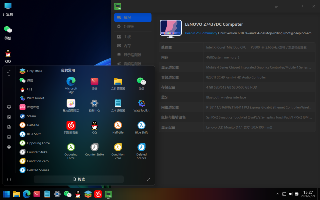Launch 终端 from the start menu favorites

[94, 83]
